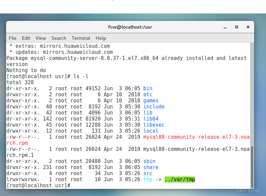The image size is (266, 196).
Task: Click the window title fcw@localhost:/usr
Action: (130, 27)
